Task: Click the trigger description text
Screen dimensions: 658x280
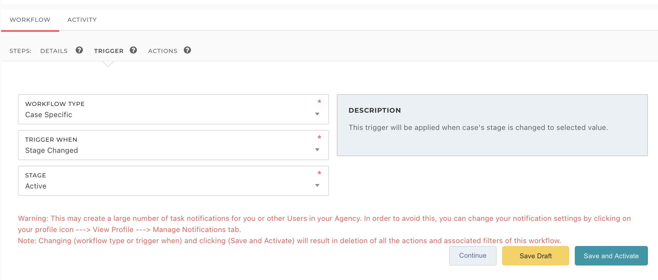Action: point(478,127)
